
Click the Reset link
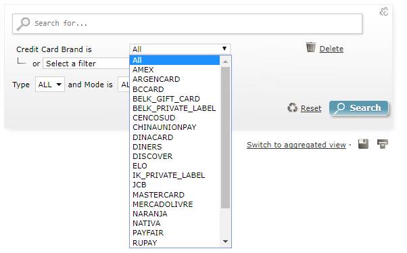[x=311, y=108]
